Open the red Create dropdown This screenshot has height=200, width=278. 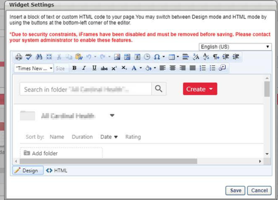(x=200, y=89)
